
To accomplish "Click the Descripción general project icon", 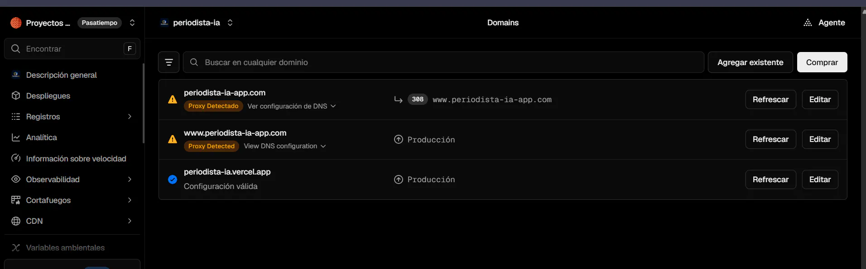I will tap(16, 75).
